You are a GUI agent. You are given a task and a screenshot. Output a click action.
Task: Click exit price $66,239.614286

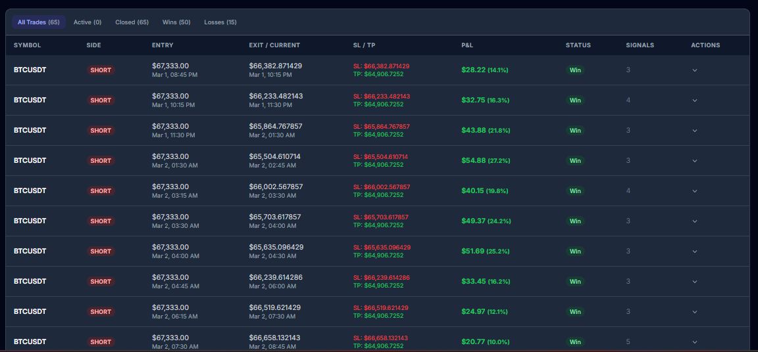(275, 277)
